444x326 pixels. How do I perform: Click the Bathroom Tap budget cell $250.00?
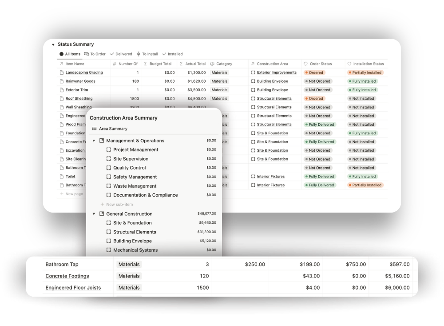255,264
